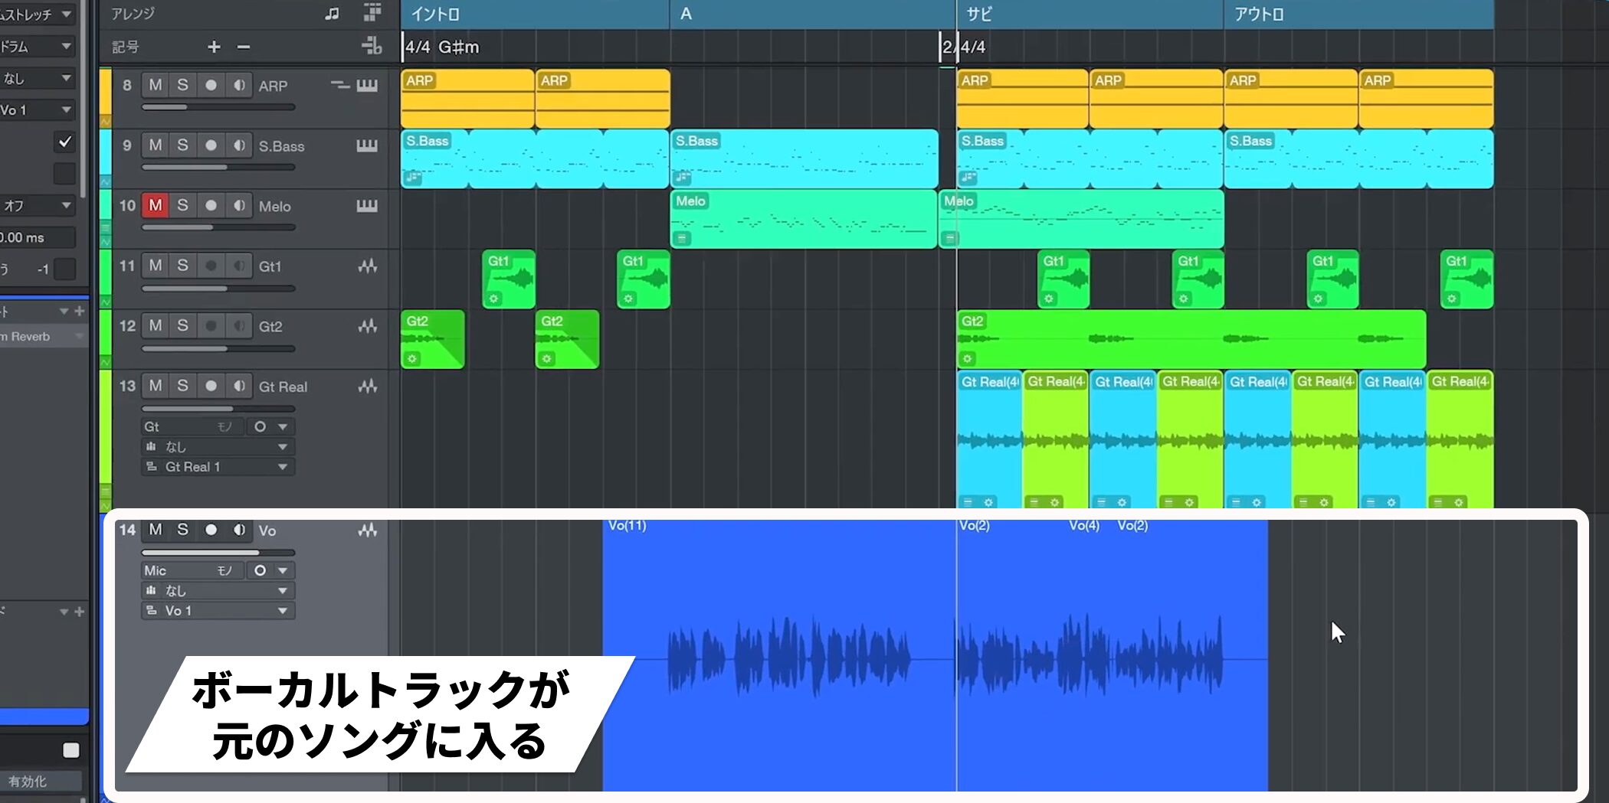This screenshot has height=803, width=1609.
Task: Open the S.Bass instrument editor keyboard icon
Action: 367,145
